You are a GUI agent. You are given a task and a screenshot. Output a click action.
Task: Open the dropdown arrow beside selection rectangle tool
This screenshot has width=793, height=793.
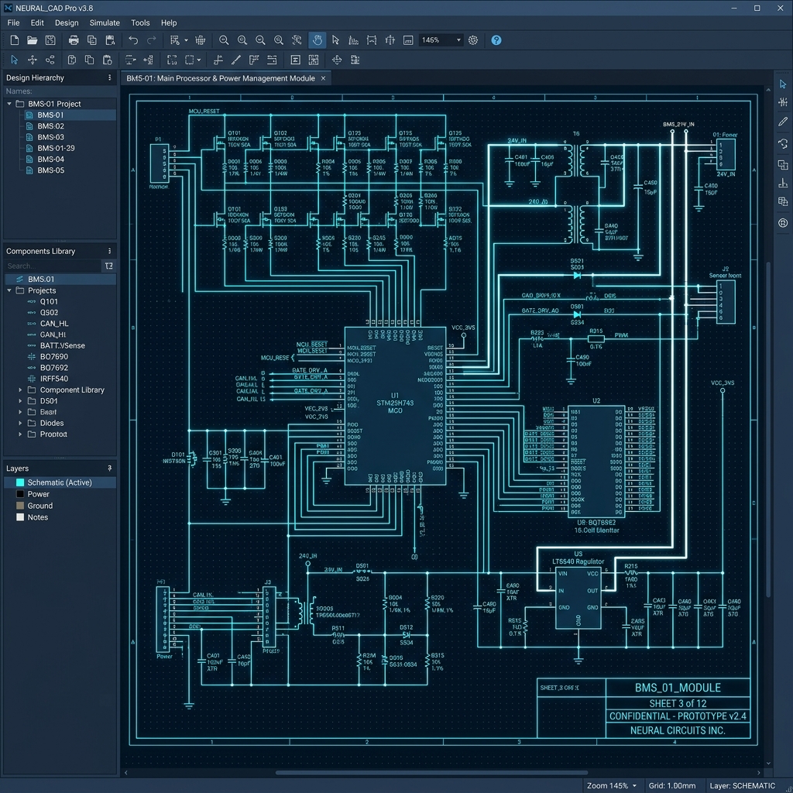199,60
